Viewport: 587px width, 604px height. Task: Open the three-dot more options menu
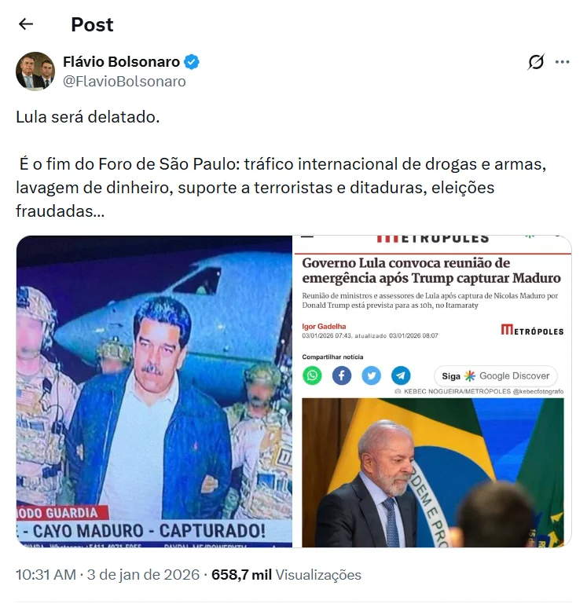(563, 61)
